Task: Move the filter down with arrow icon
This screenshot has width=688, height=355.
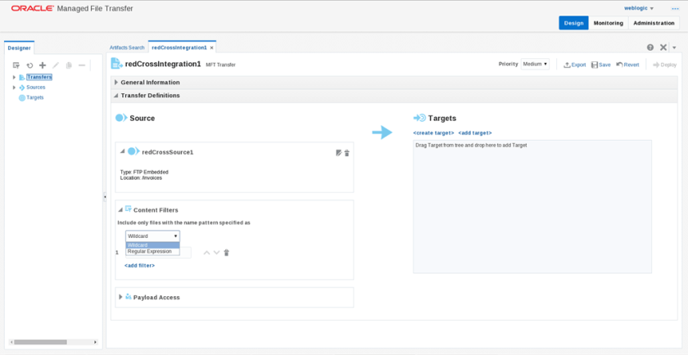Action: pos(216,253)
